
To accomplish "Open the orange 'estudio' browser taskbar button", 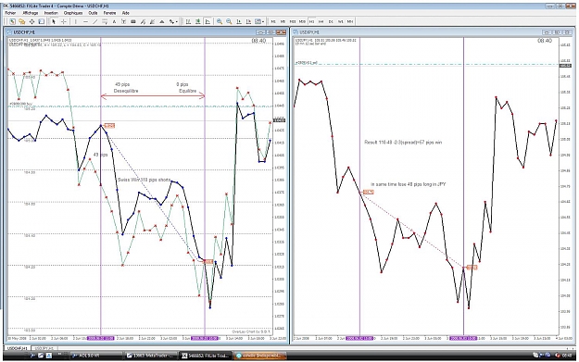I will click(260, 356).
